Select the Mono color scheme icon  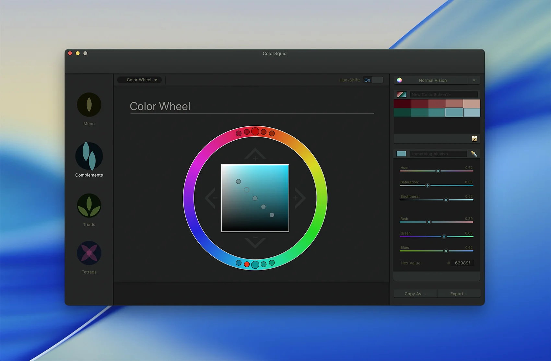89,105
